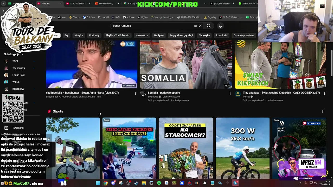Open the Coinbase bookmark
The image size is (333, 187).
click(89, 17)
